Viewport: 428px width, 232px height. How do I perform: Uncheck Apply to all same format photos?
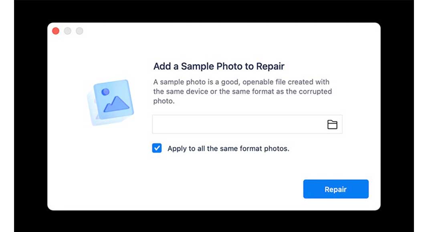click(x=157, y=148)
